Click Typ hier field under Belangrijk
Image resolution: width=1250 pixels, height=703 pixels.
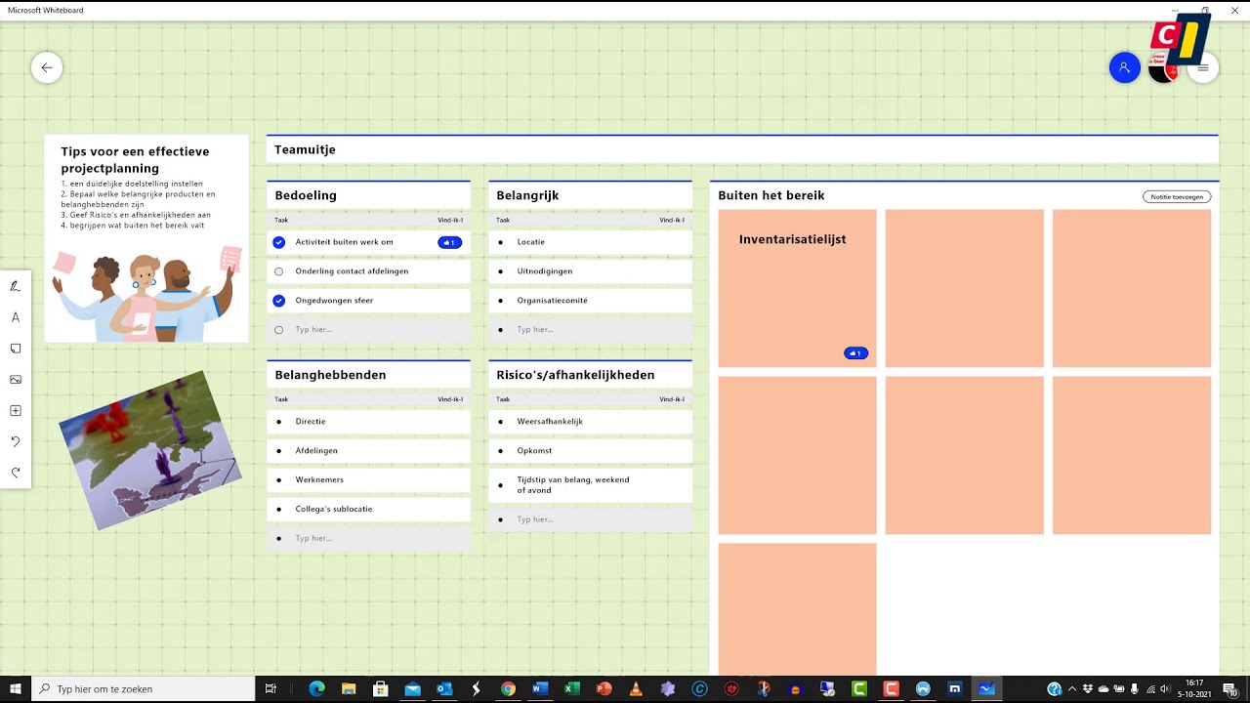click(x=590, y=330)
